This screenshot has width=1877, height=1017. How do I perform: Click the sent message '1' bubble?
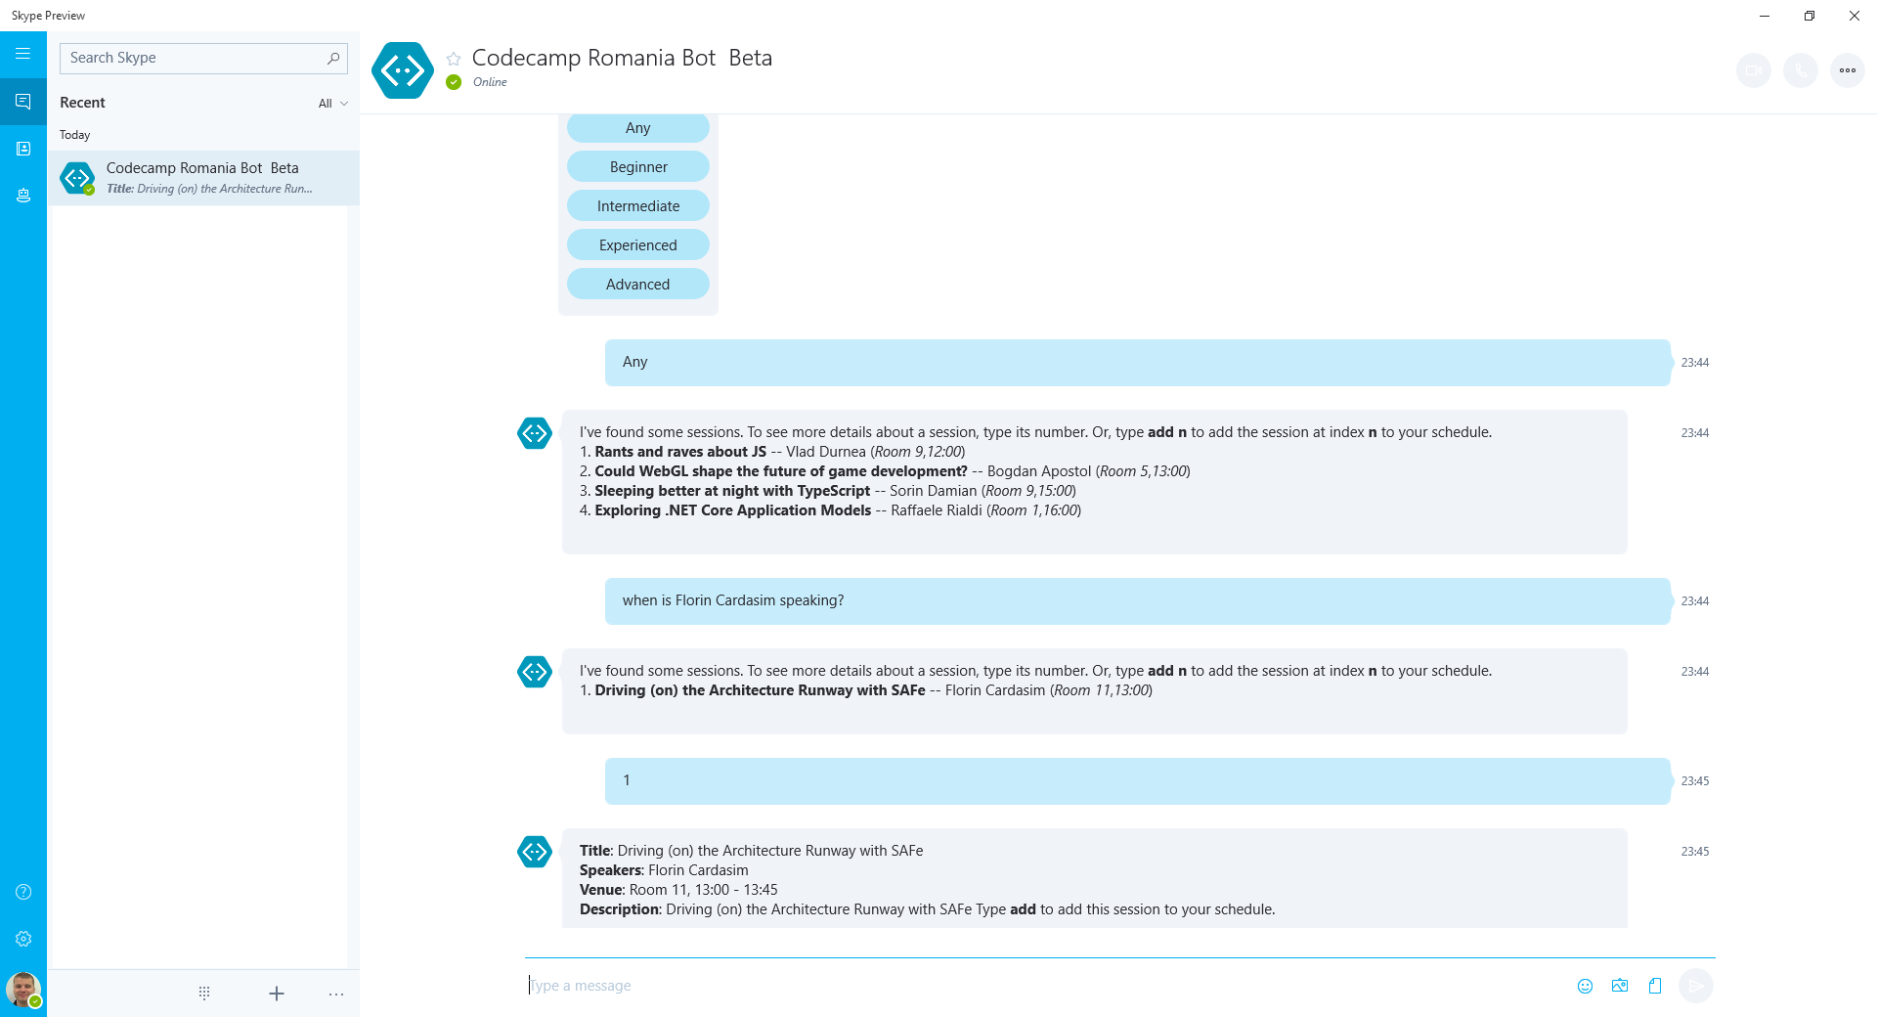[1138, 781]
